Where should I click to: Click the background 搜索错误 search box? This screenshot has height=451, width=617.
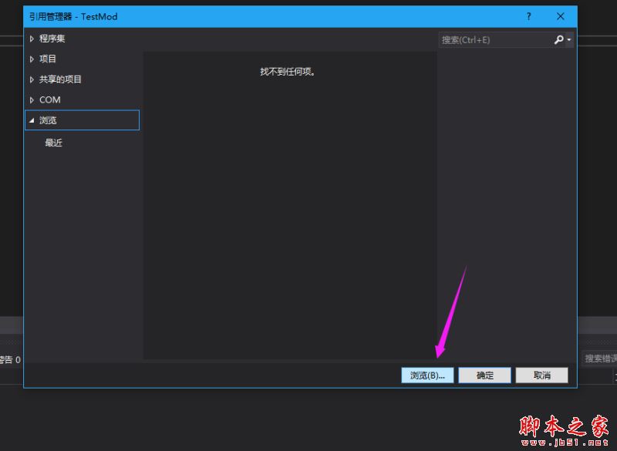click(598, 358)
